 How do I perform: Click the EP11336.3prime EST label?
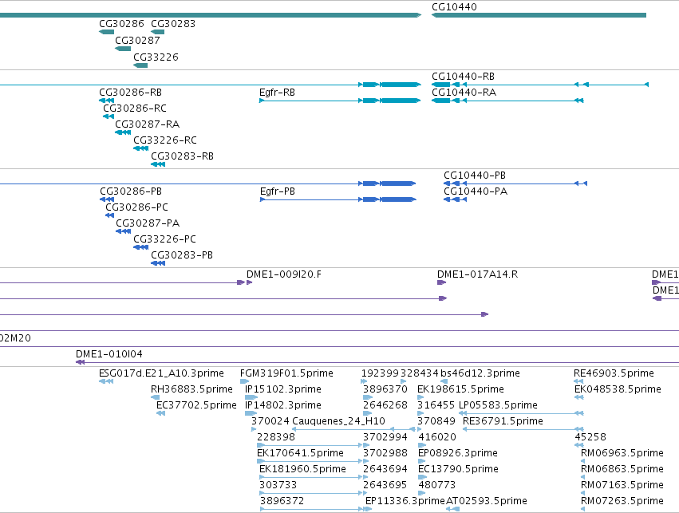click(405, 501)
